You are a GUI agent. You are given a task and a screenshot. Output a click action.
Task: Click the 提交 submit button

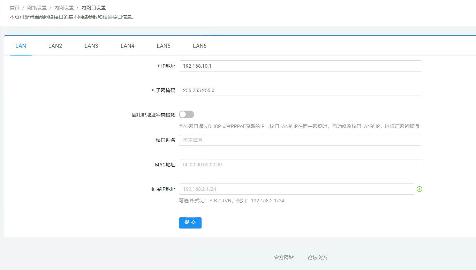point(190,223)
